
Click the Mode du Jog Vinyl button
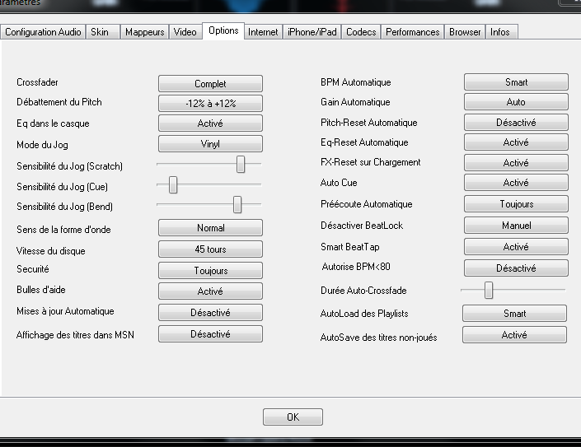click(x=210, y=144)
